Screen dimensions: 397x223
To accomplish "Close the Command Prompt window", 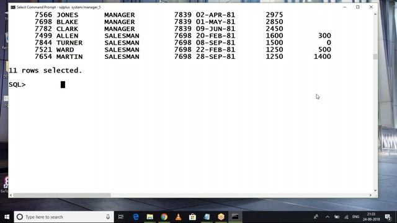I will pyautogui.click(x=371, y=7).
